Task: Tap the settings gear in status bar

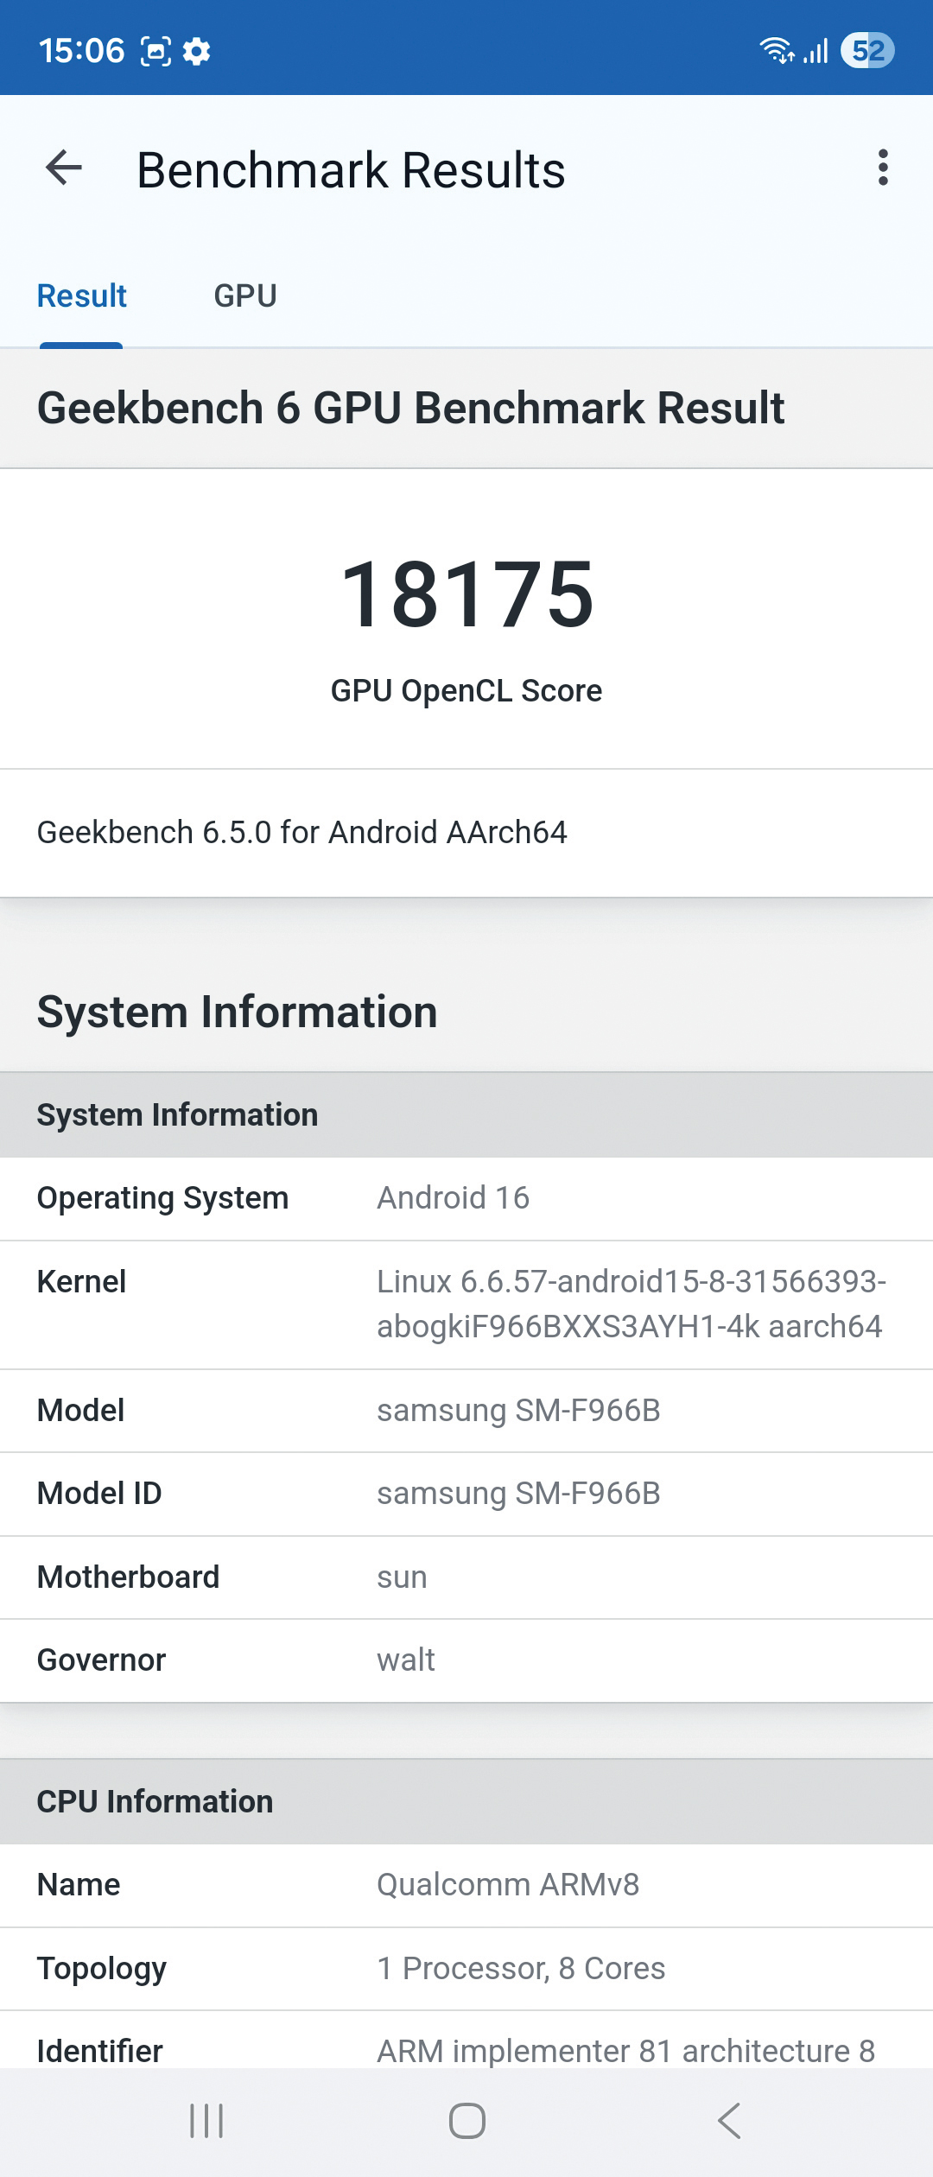Action: click(x=197, y=52)
